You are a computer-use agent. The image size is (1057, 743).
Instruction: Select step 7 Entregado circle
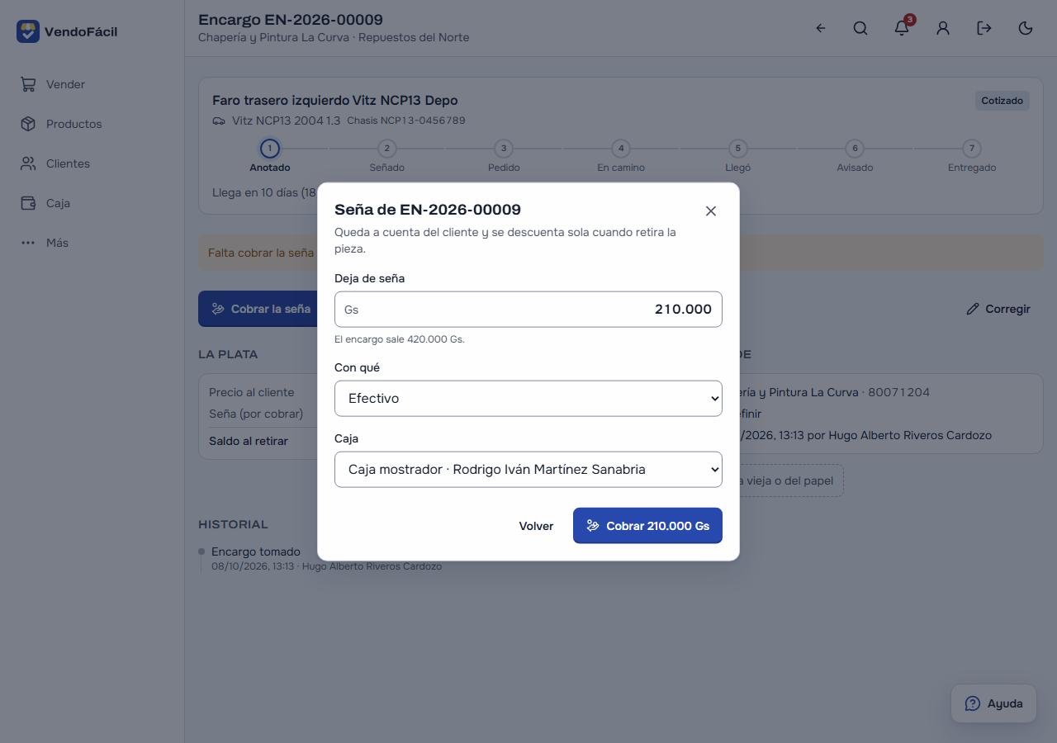(972, 149)
